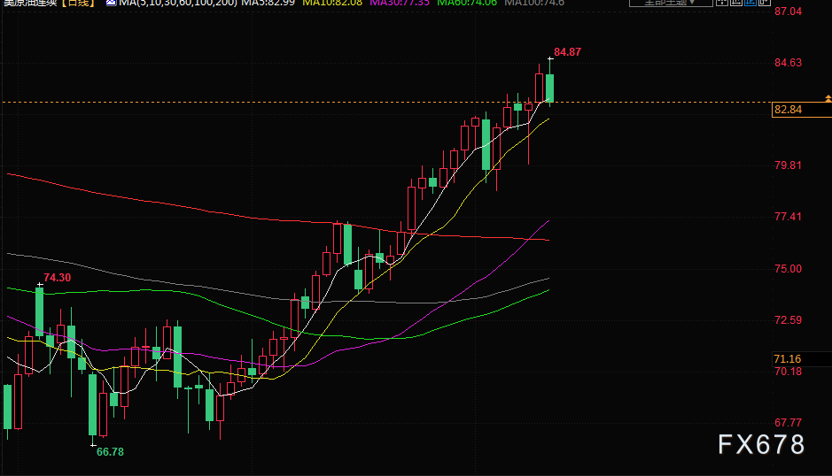This screenshot has height=476, width=832.
Task: Click the gray MA100 legend value
Action: point(534,3)
